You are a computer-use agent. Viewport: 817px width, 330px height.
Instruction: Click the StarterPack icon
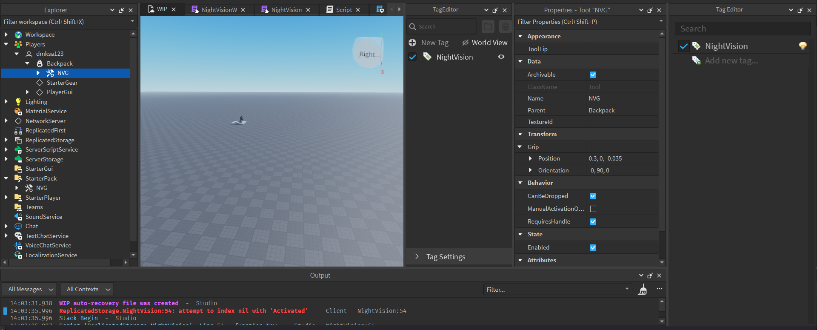click(x=18, y=178)
